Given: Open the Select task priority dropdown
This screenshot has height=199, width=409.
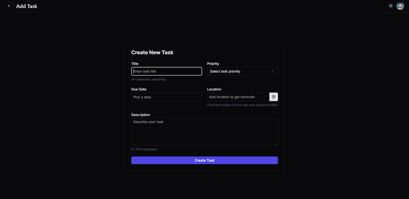Looking at the screenshot, I should pos(243,71).
